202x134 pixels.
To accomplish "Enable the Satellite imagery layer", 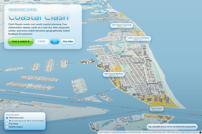I will click(7, 127).
